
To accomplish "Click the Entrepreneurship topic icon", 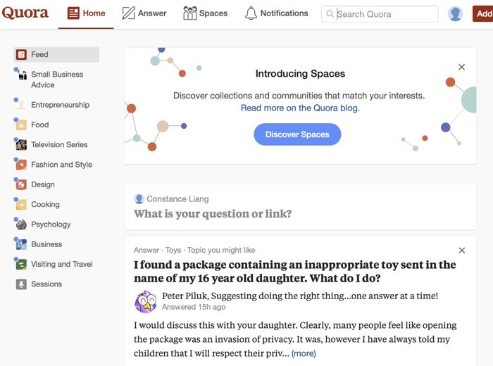I will tap(21, 105).
